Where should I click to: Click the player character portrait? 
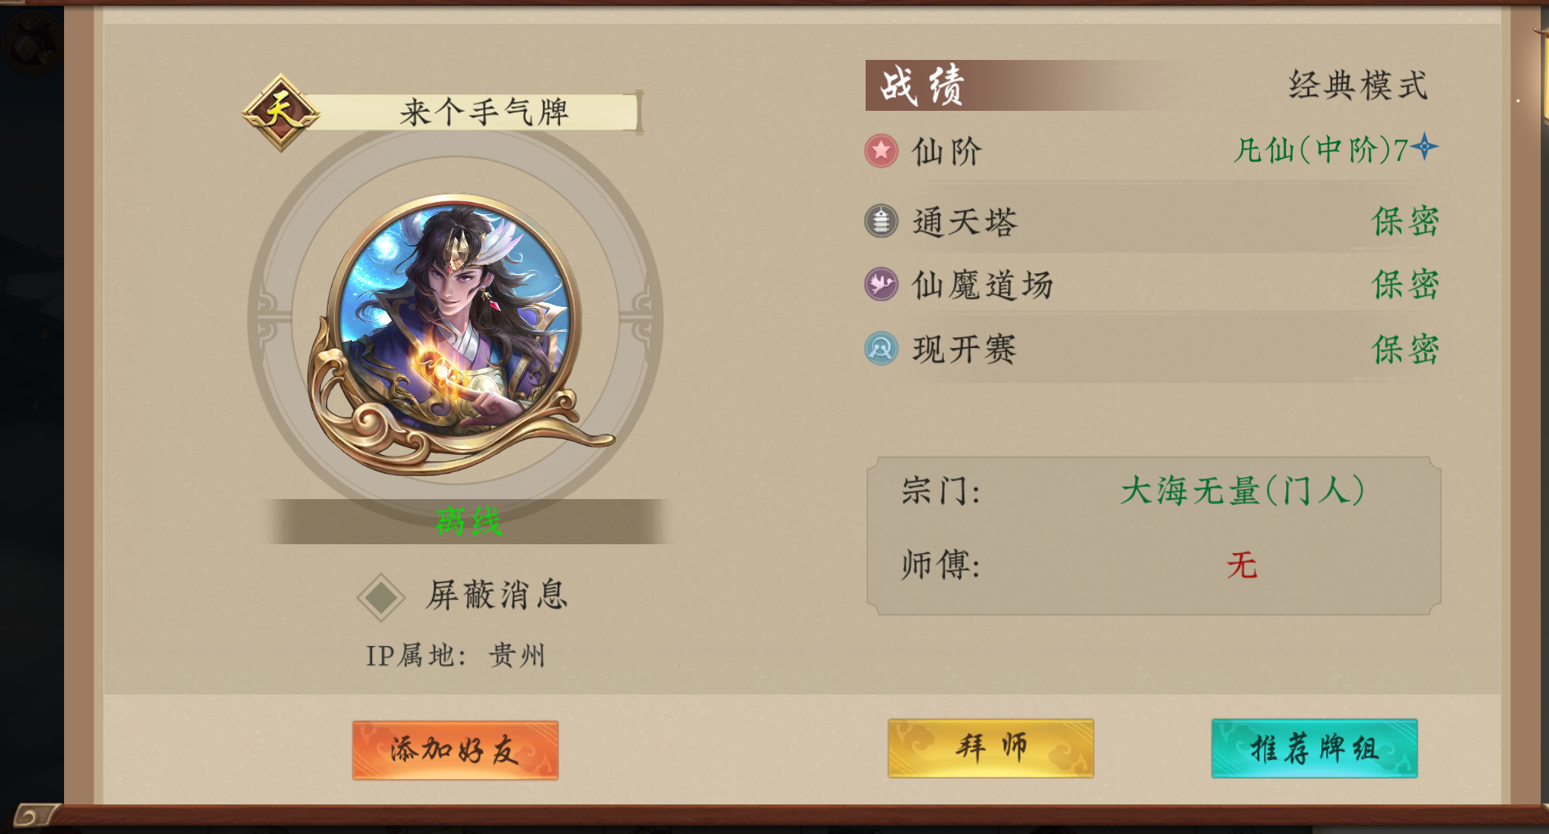[x=456, y=328]
